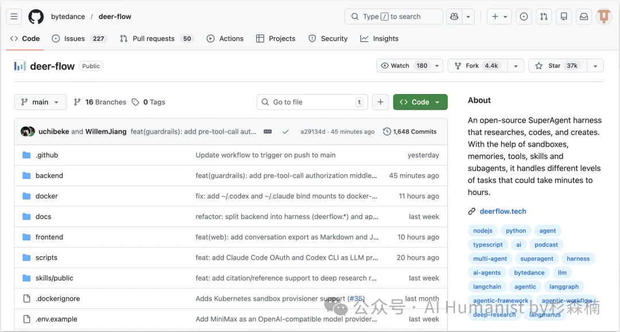Click the GitHub octocat logo
Screen dimensions: 620x332
(36, 16)
